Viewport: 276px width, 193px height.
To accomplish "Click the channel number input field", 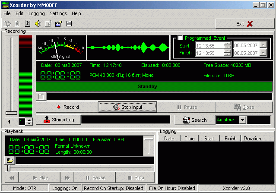I will coord(22,122).
